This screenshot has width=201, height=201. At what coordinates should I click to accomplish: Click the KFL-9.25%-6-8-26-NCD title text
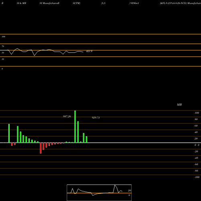pos(173,3)
